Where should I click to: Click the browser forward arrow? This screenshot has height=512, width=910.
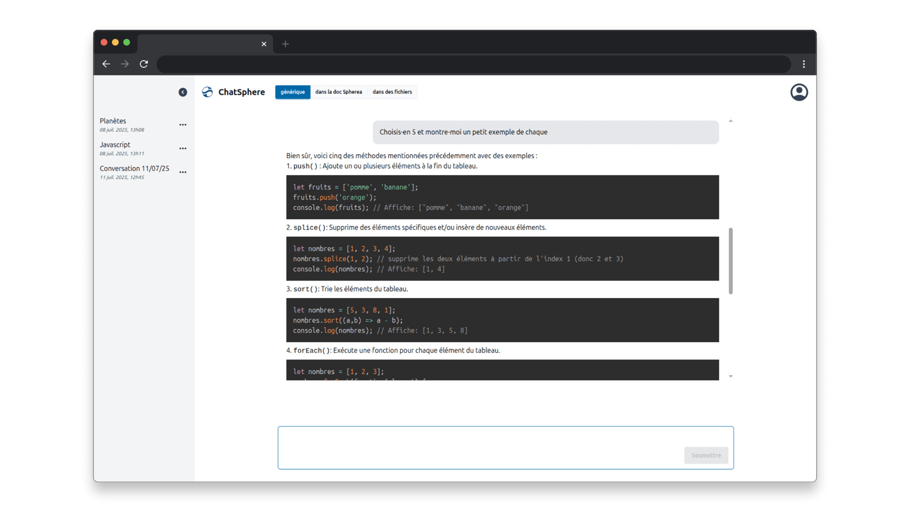(125, 64)
